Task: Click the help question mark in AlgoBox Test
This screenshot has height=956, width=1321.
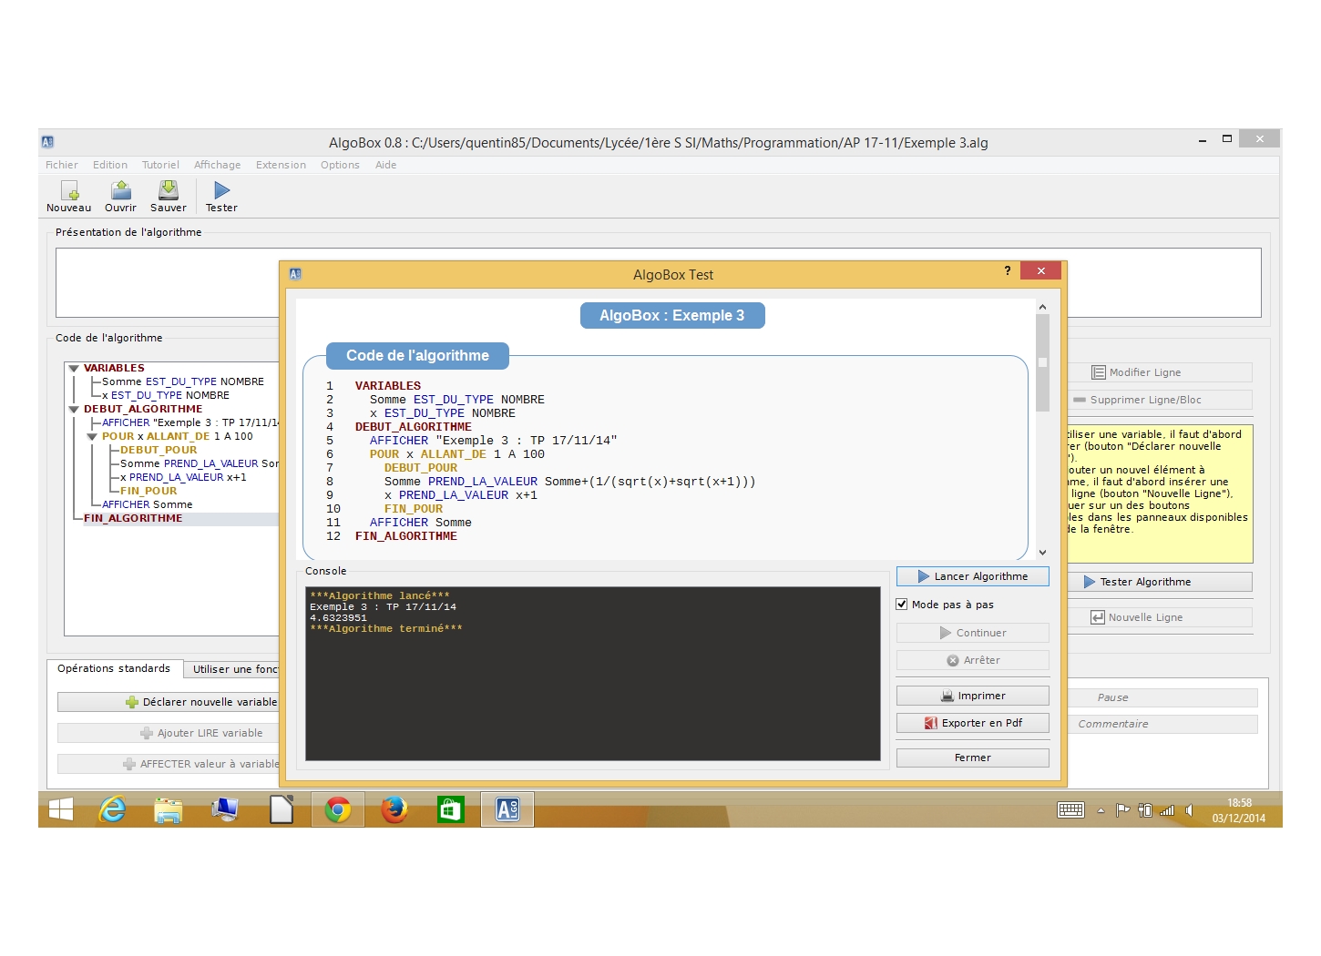Action: [1008, 271]
